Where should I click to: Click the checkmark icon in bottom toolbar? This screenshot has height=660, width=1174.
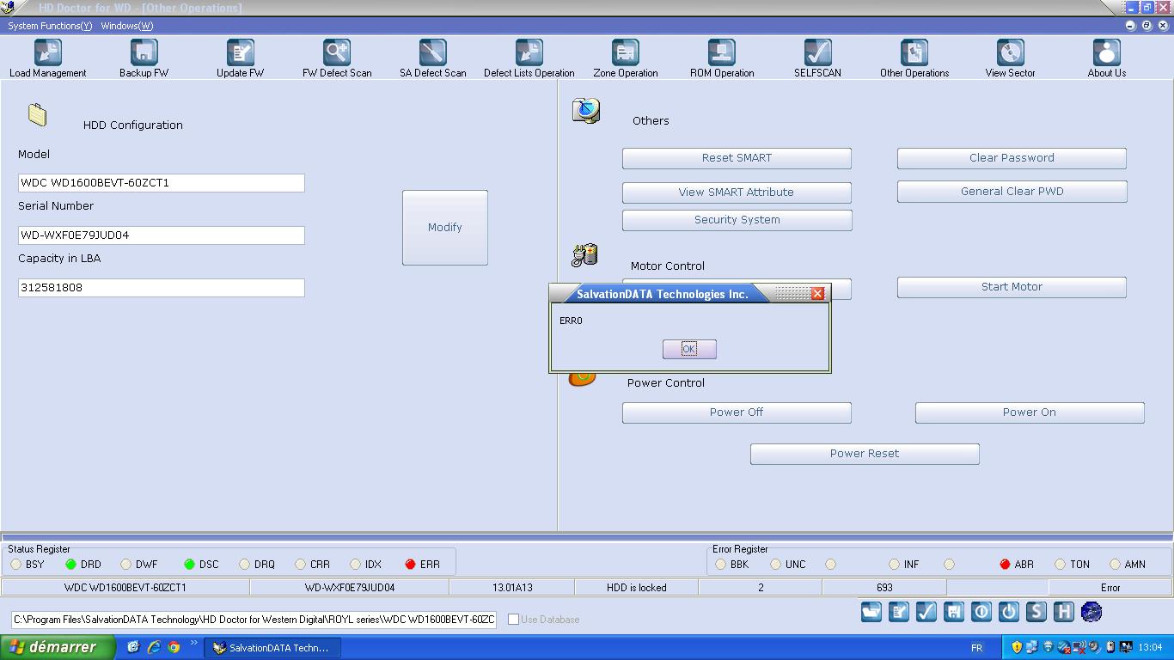coord(926,612)
